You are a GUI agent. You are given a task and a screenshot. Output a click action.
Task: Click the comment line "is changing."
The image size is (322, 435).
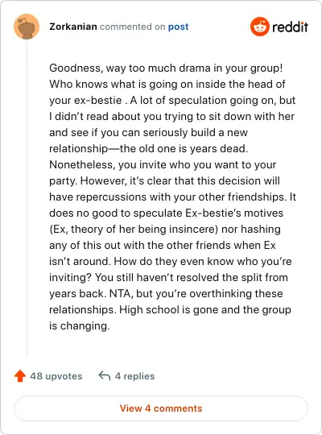[x=80, y=325]
